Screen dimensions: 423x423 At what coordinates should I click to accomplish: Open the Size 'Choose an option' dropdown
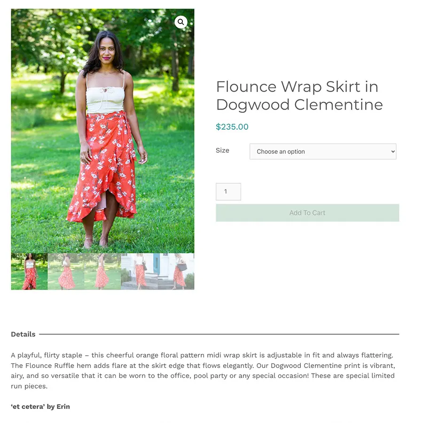(323, 151)
